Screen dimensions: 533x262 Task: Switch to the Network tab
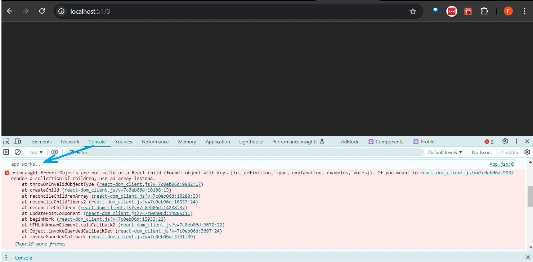click(70, 142)
